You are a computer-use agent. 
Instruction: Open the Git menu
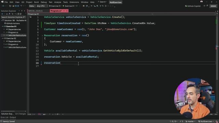click(23, 2)
